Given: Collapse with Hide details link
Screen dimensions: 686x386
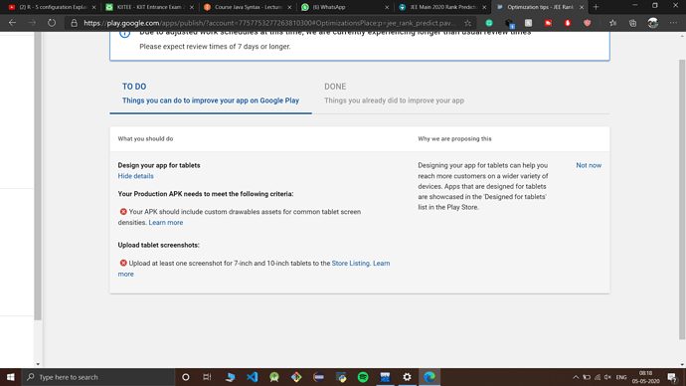Looking at the screenshot, I should point(135,176).
